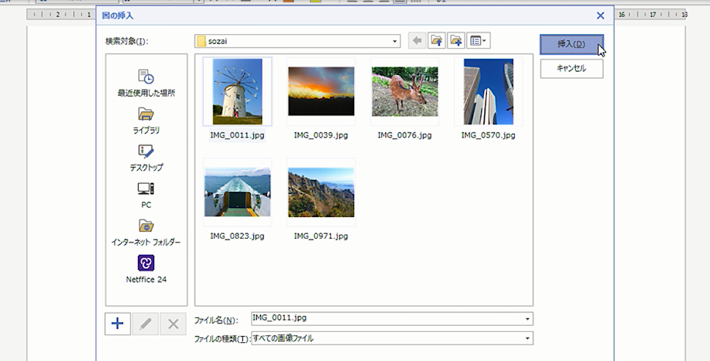The height and width of the screenshot is (361, 710).
Task: Click into the file name text field
Action: coord(385,319)
